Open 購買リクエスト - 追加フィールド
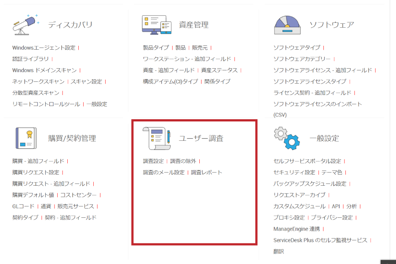The image size is (396, 264). (x=51, y=183)
